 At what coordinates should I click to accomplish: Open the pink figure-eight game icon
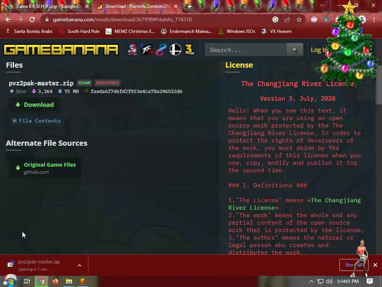(161, 50)
